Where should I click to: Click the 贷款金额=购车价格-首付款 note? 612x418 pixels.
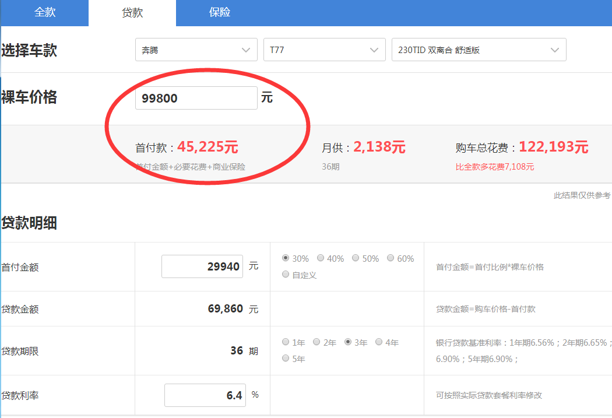(486, 309)
